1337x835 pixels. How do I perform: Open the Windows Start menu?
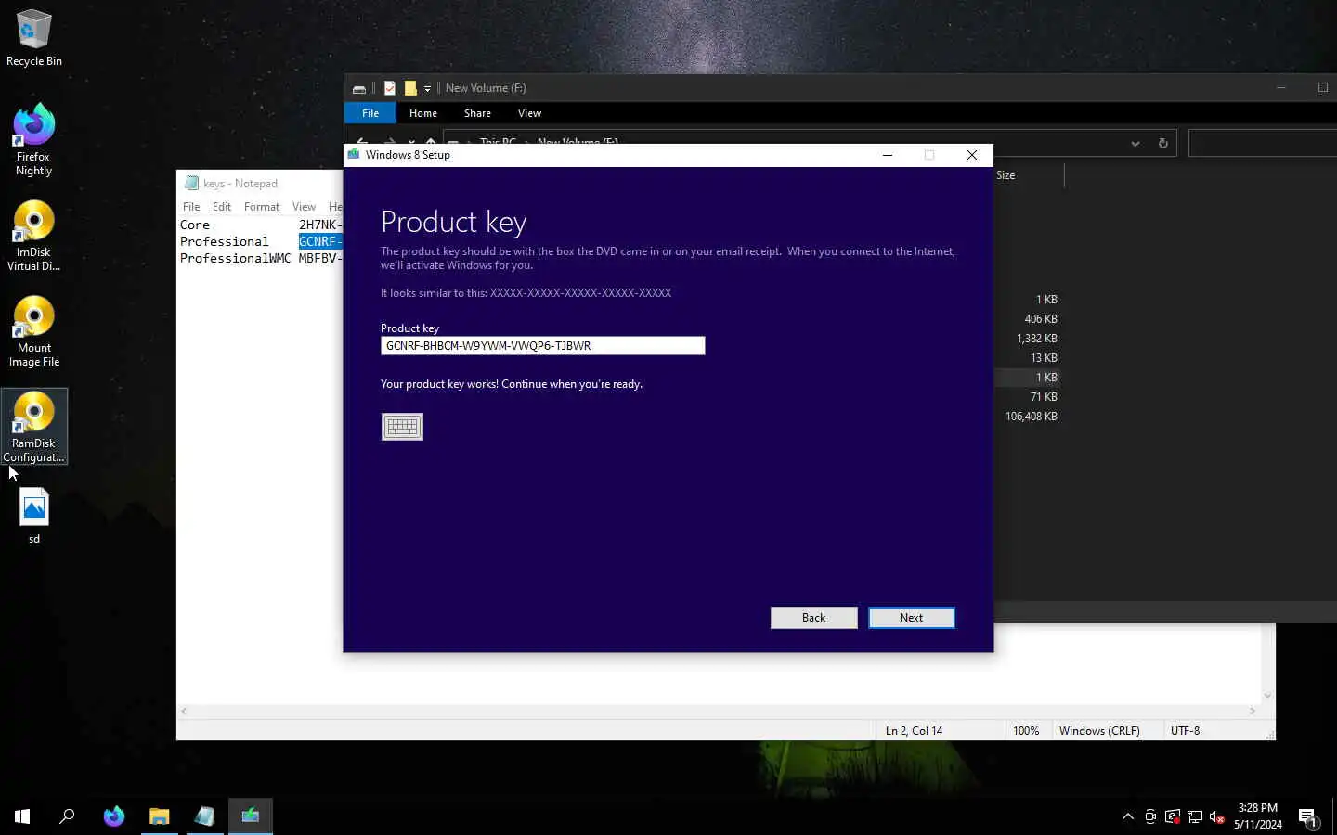pos(22,816)
